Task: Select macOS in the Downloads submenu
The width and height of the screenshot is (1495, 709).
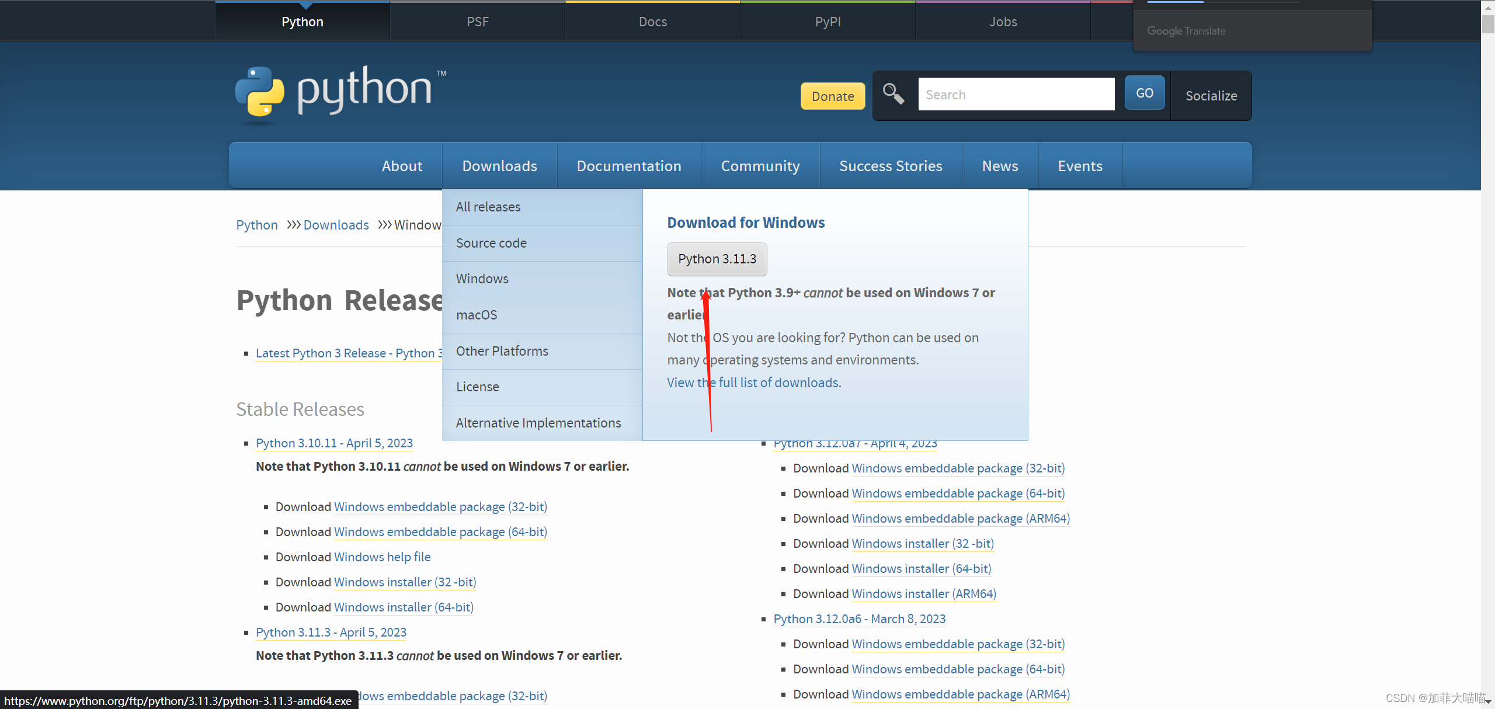Action: click(x=477, y=315)
